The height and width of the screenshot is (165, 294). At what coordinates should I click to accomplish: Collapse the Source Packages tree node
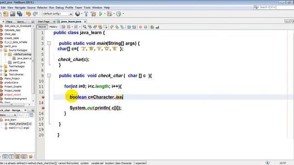click(x=1, y=50)
